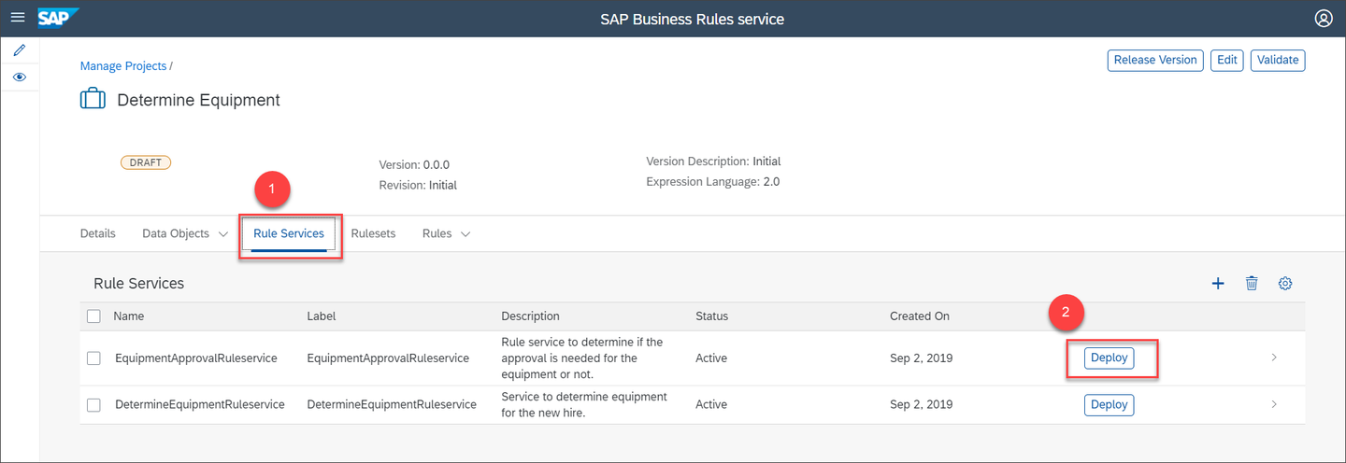The image size is (1346, 463).
Task: Deploy the DetermineEquipmentRuleservice
Action: (1110, 404)
